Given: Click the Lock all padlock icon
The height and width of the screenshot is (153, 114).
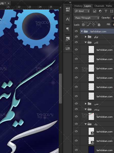Looking at the screenshot, I should (x=99, y=25).
